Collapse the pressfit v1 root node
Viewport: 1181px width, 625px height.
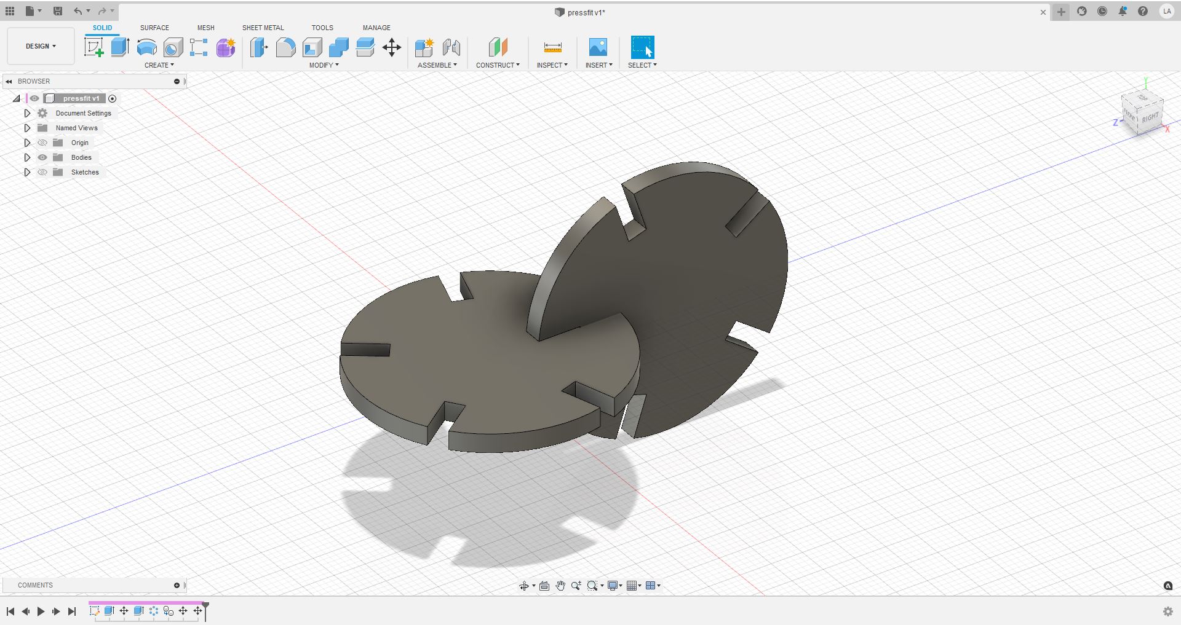coord(17,98)
